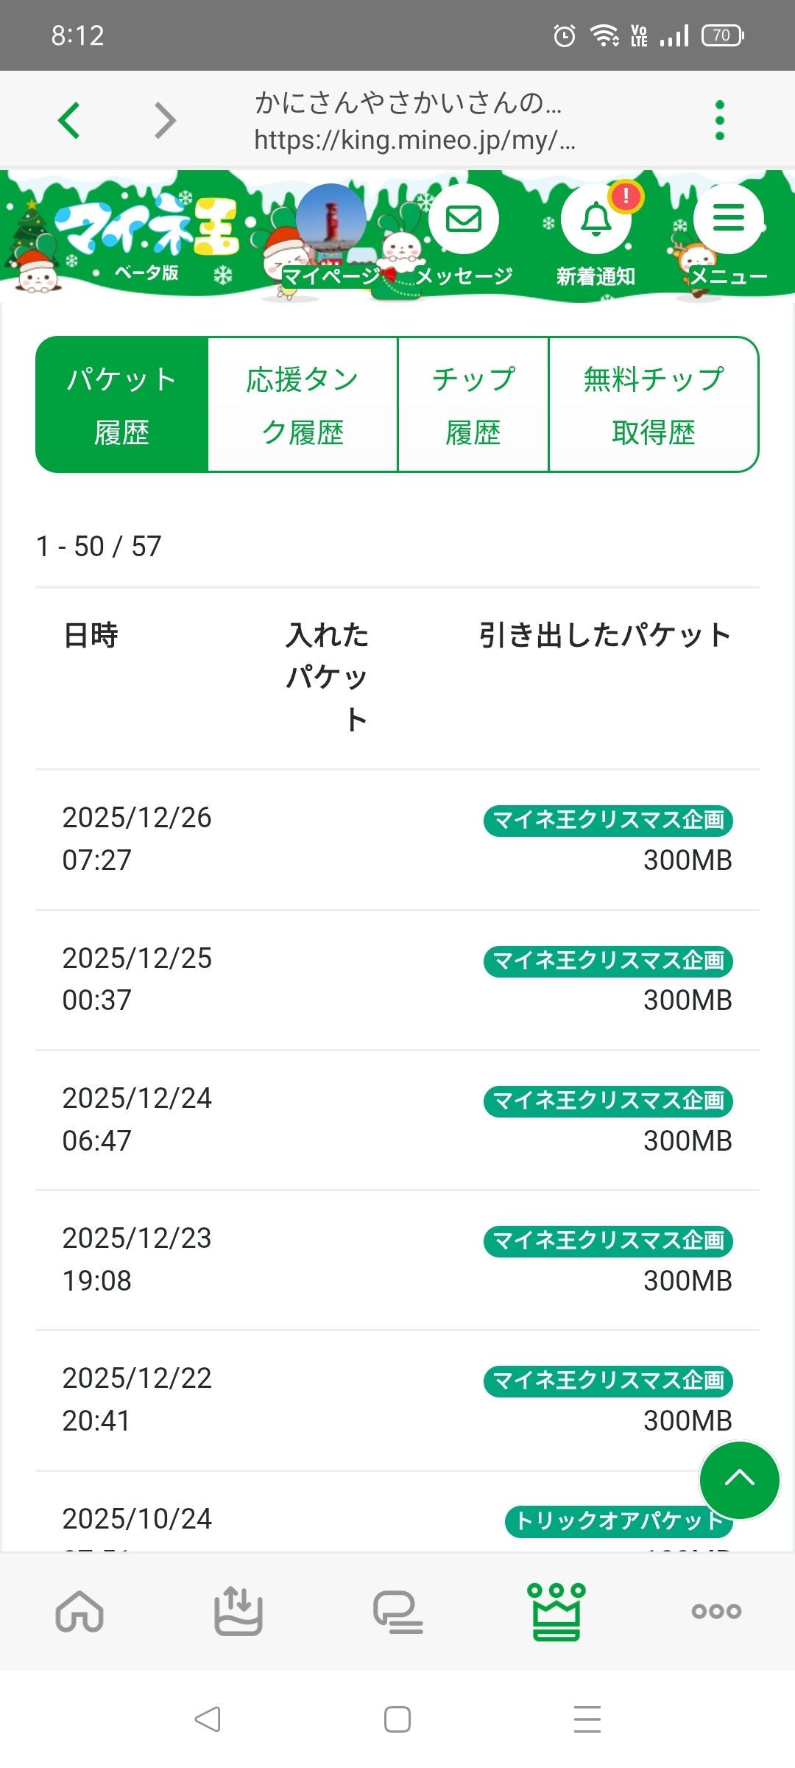
Task: Tap the chat bubble icon in bottom bar
Action: click(x=397, y=1610)
